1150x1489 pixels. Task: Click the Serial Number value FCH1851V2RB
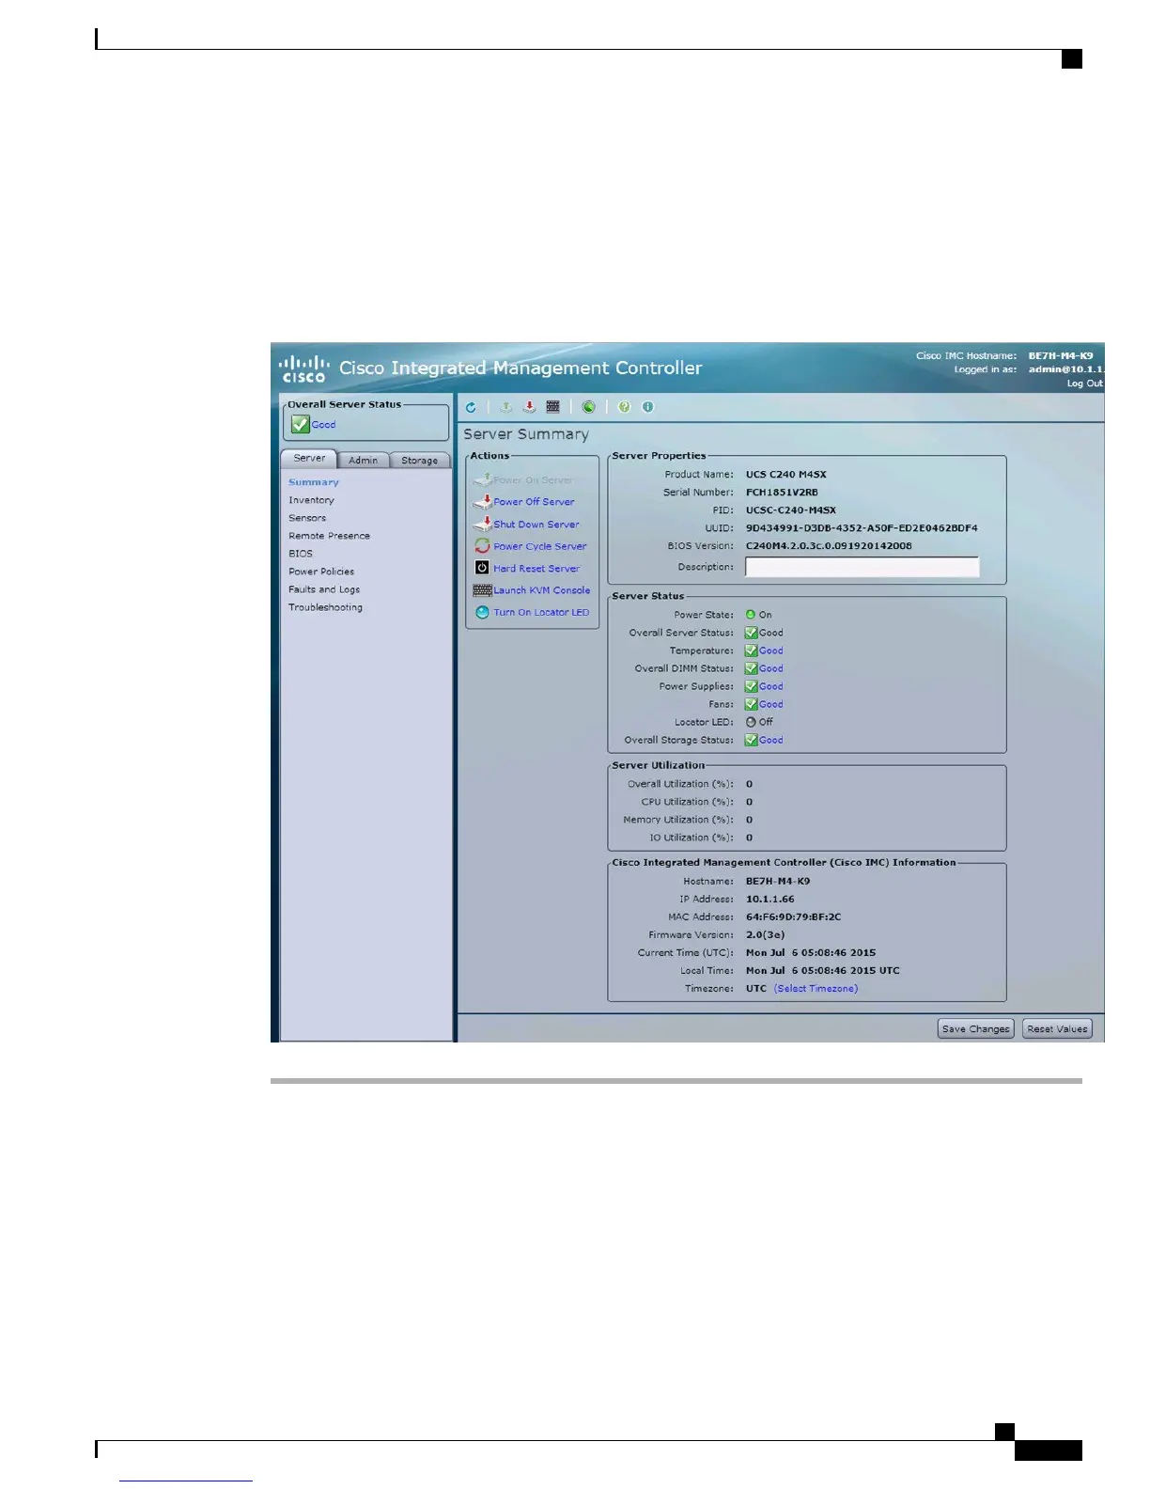coord(782,492)
